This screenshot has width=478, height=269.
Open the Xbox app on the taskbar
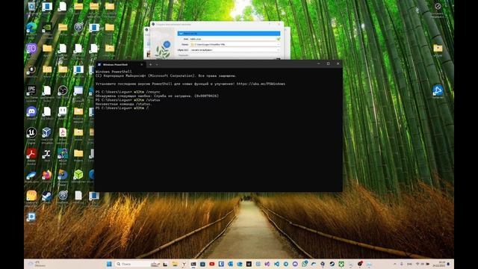341,264
